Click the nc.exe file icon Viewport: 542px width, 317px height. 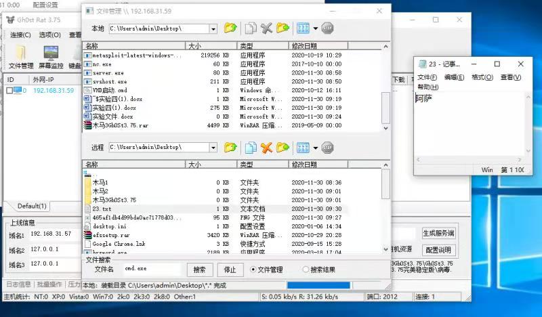(88, 64)
